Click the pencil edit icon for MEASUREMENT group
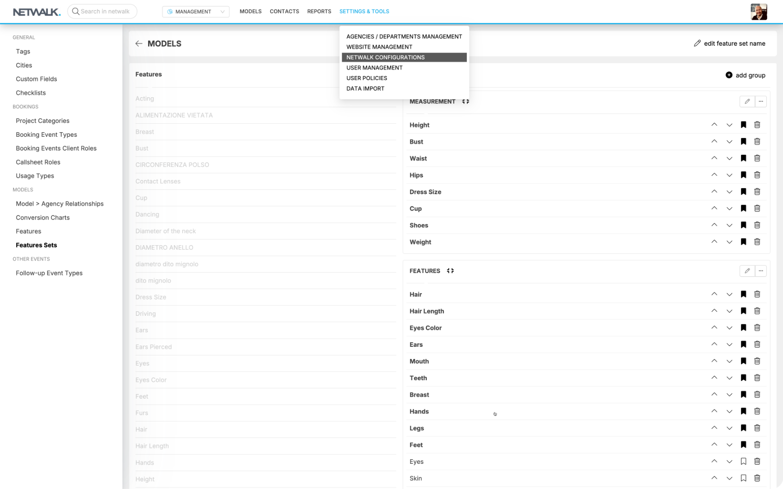 747,102
